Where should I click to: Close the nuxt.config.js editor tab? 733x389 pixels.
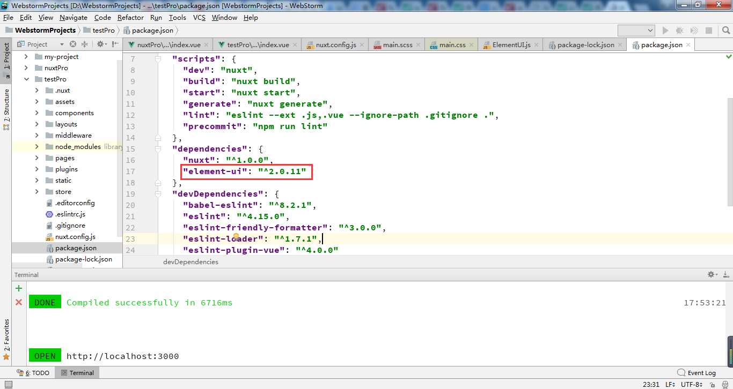(362, 45)
